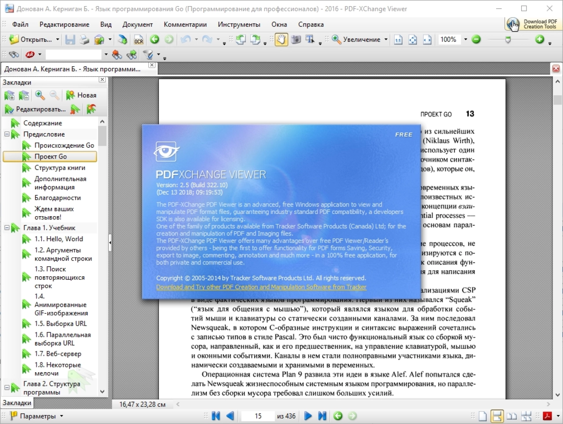Open the Параметры dropdown
563x424 pixels.
point(61,416)
